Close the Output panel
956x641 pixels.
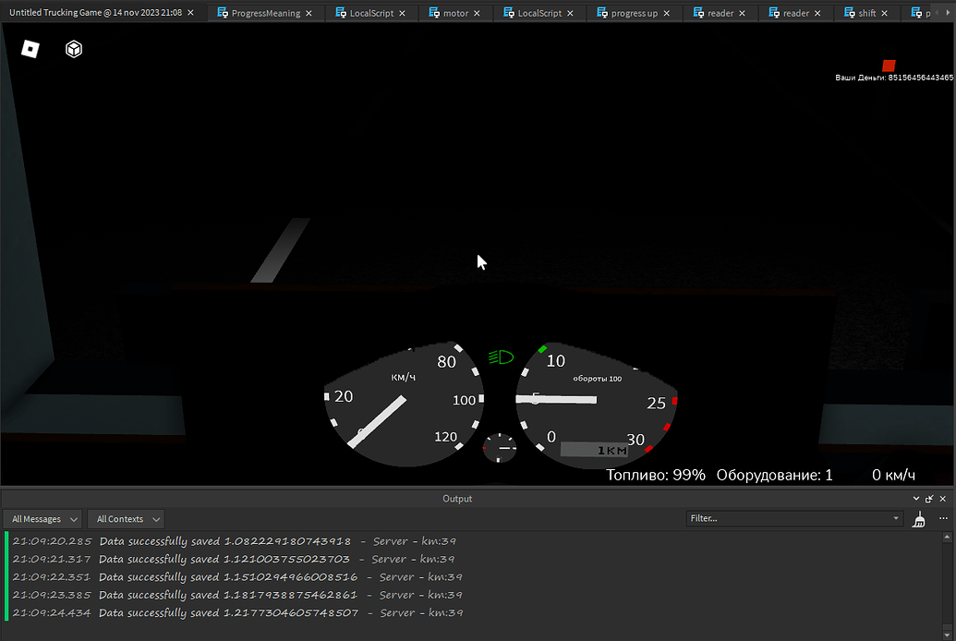tap(941, 499)
